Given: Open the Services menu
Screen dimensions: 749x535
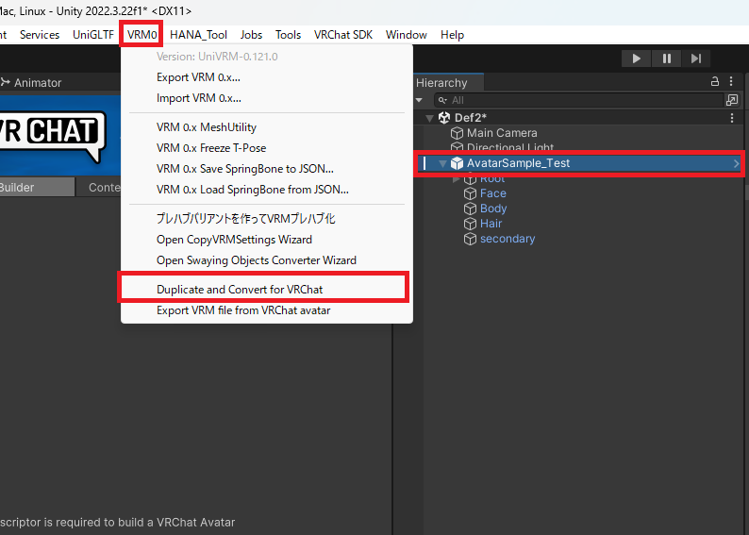Looking at the screenshot, I should (x=40, y=35).
